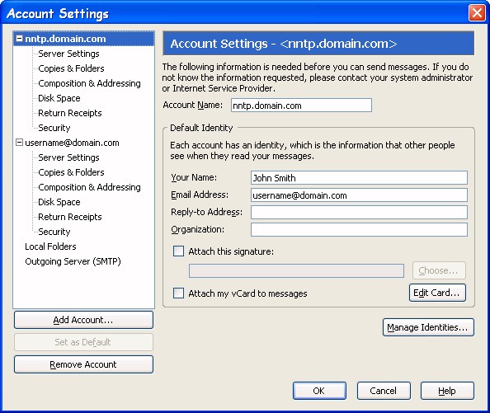Close the Account Settings window

click(477, 13)
